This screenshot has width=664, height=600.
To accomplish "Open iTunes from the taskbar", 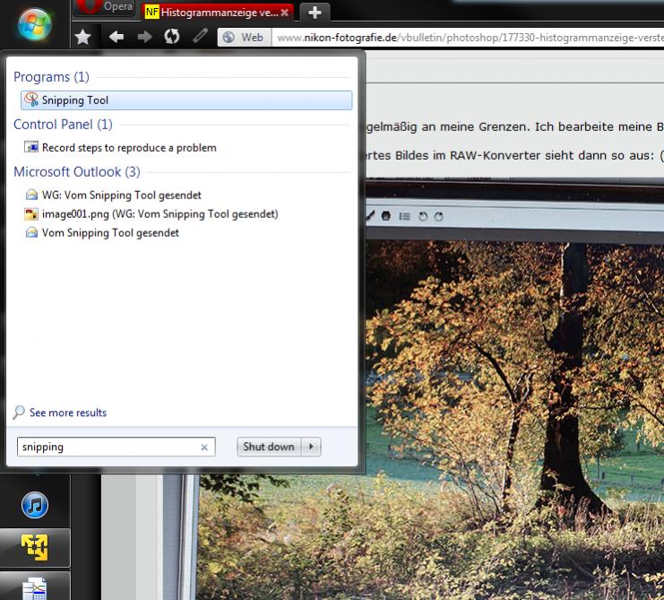I will pos(35,506).
